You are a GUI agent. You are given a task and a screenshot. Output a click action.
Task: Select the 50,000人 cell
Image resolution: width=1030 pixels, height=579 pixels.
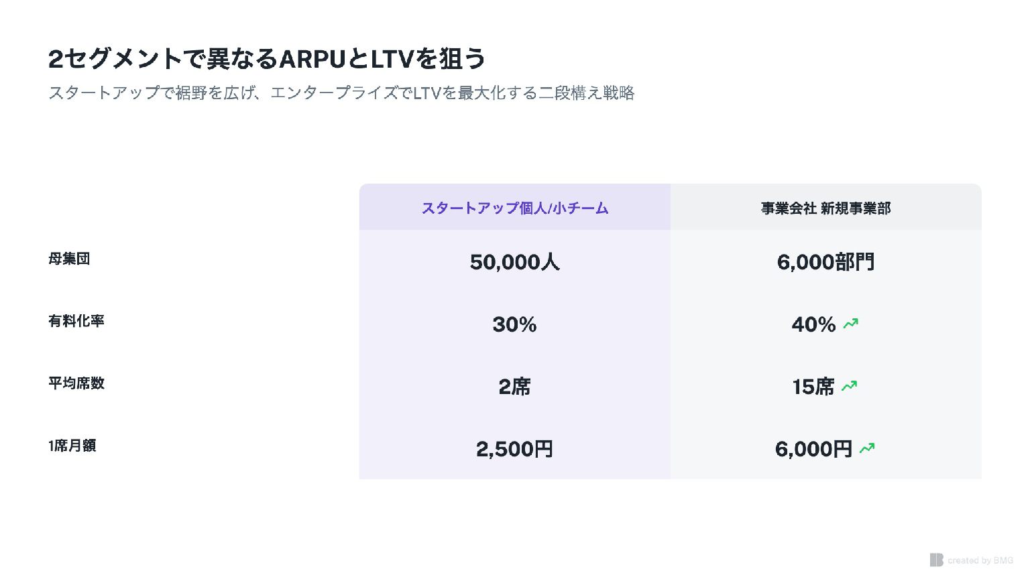(514, 262)
